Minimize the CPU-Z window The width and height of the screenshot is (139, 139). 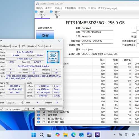pos(43,41)
